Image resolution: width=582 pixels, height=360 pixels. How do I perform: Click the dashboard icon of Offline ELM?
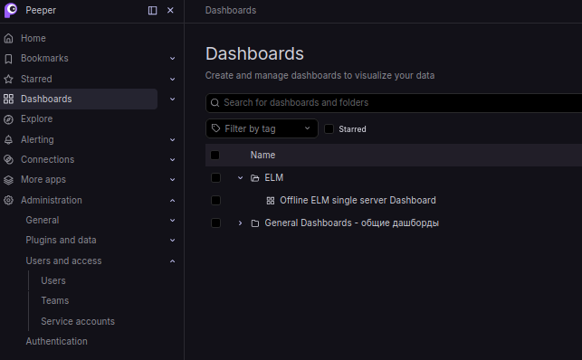point(271,201)
